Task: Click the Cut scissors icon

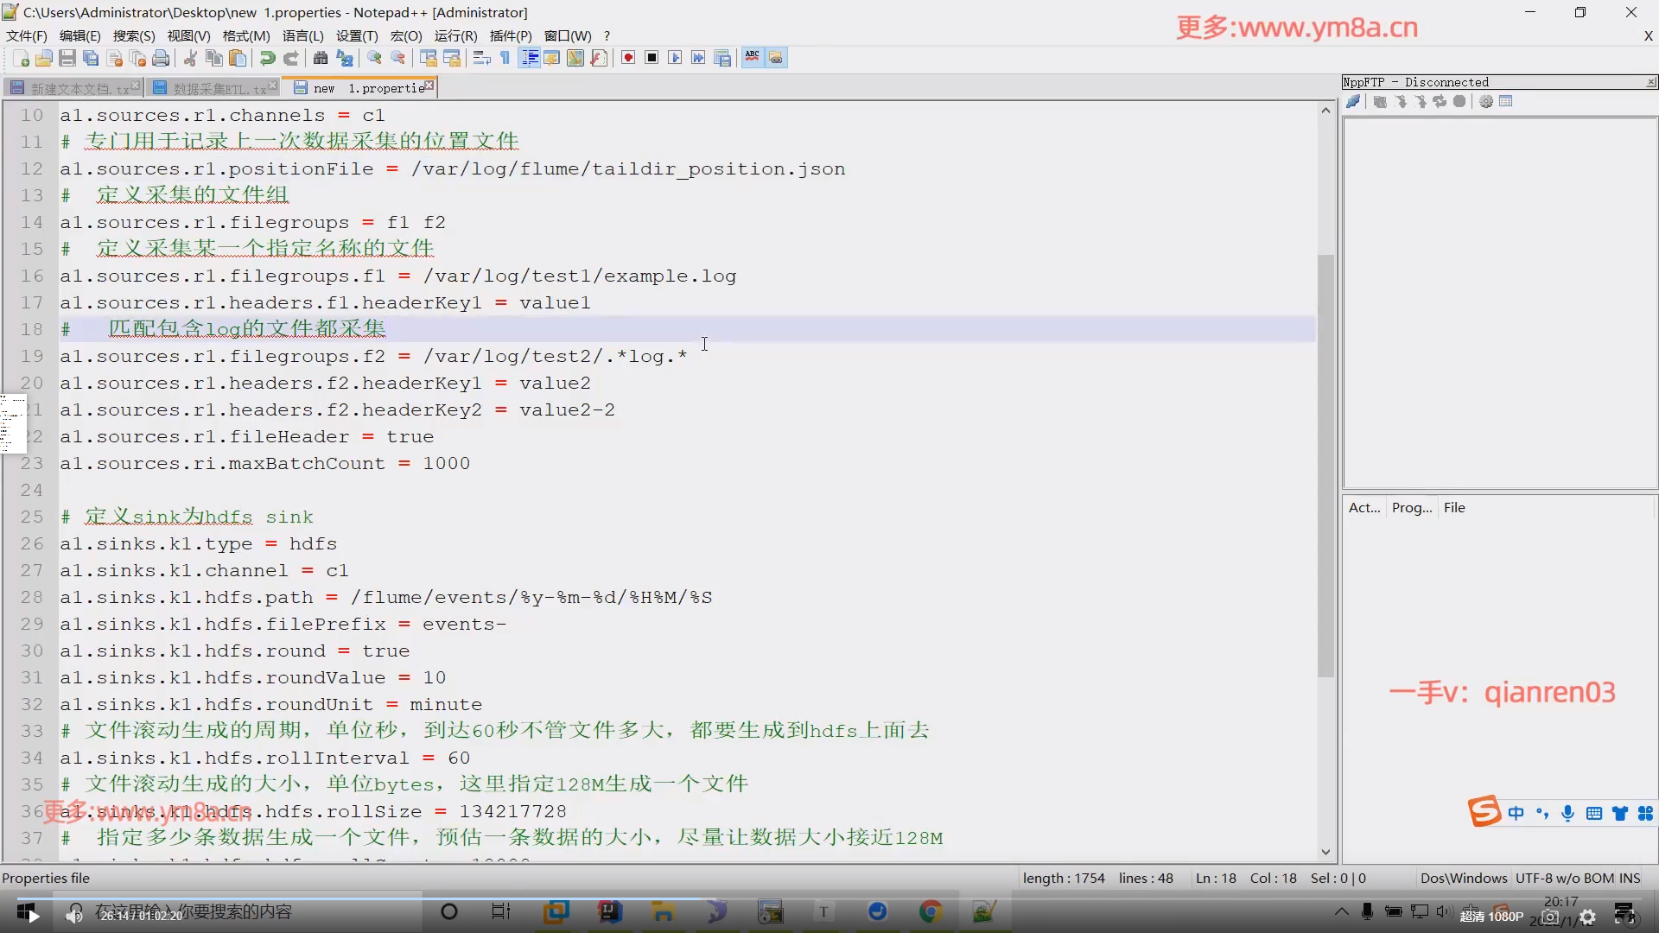Action: point(190,58)
